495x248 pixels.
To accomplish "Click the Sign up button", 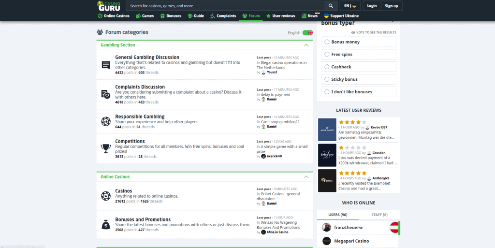I will [x=392, y=6].
